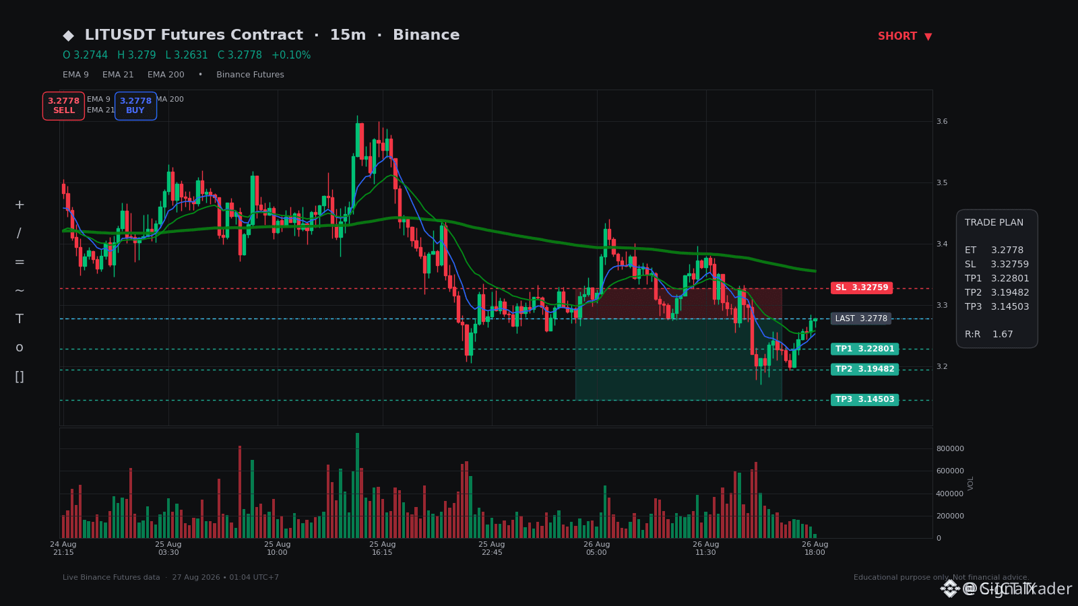This screenshot has height=606, width=1078.
Task: Click the TP3 row in Trade Plan panel
Action: pyautogui.click(x=996, y=307)
